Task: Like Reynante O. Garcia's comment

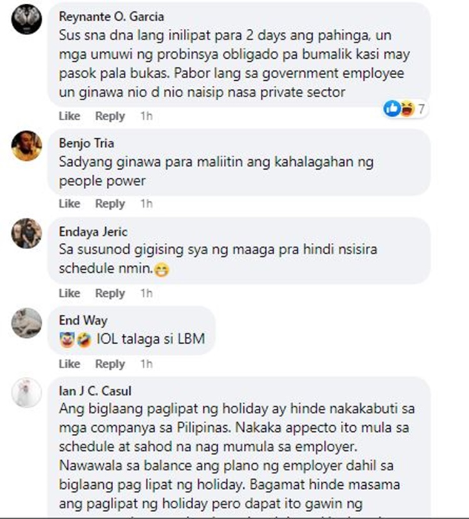Action: click(69, 116)
